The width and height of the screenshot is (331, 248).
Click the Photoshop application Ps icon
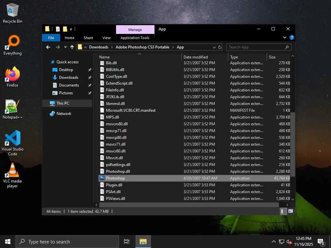[x=102, y=178]
